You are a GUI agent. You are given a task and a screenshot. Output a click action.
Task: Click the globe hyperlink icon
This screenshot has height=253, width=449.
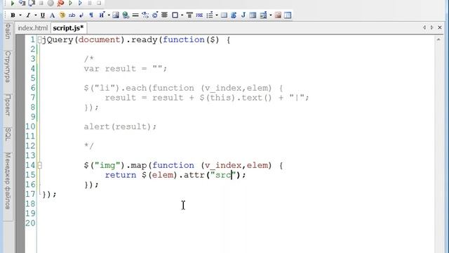click(x=126, y=15)
